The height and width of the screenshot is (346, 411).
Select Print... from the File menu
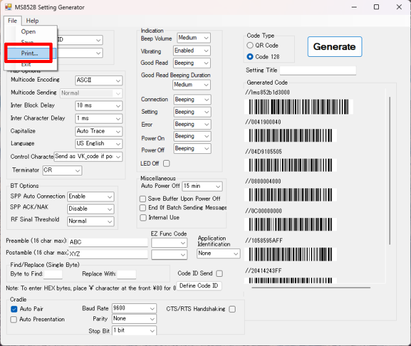pos(30,53)
